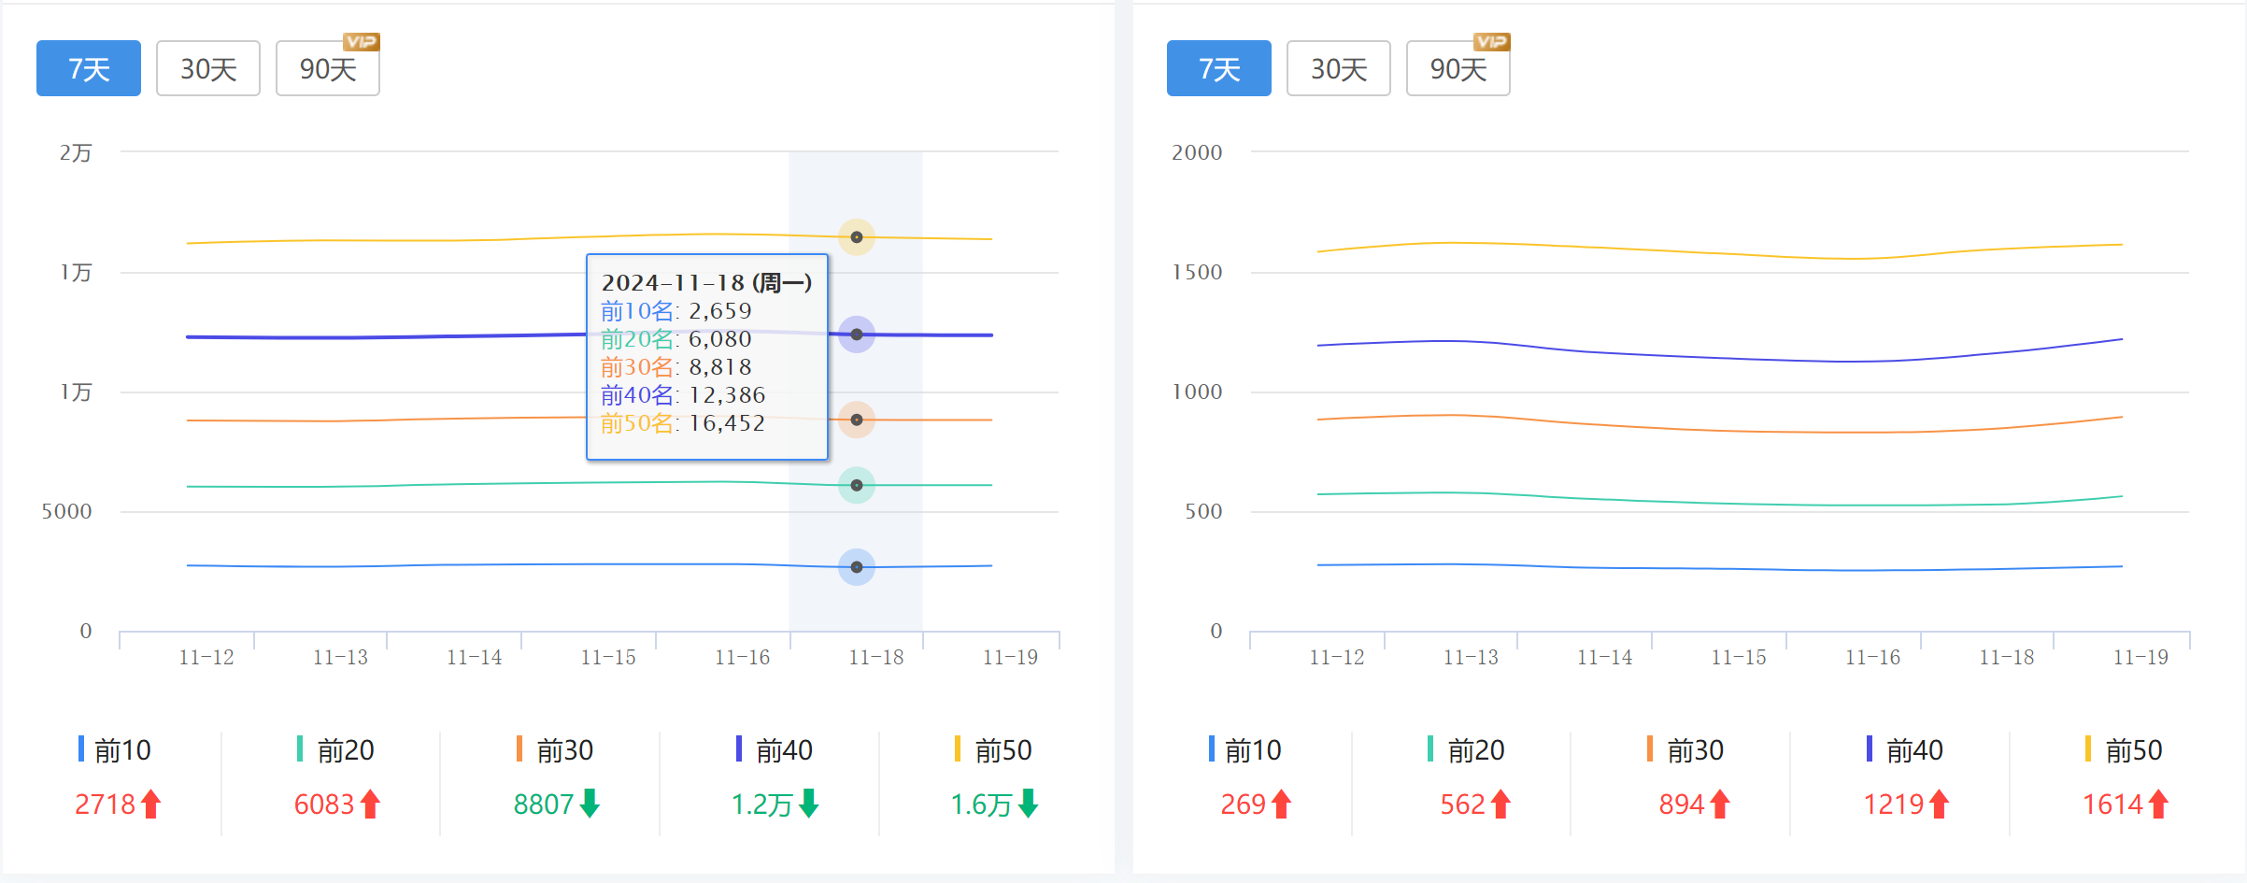2247x883 pixels.
Task: Click tooltip date 2024-11-18 (周一)
Action: pos(706,282)
